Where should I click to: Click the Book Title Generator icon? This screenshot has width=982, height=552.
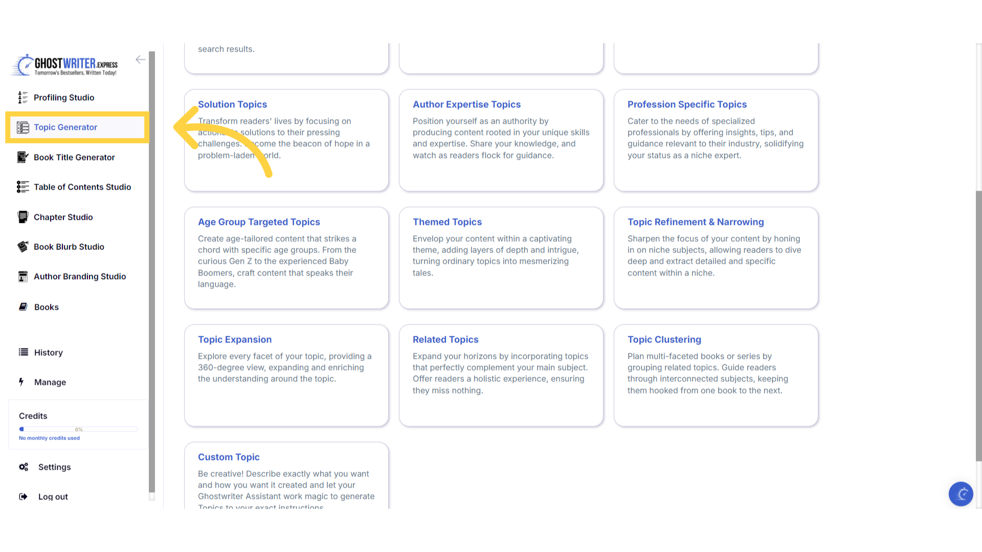pos(23,157)
